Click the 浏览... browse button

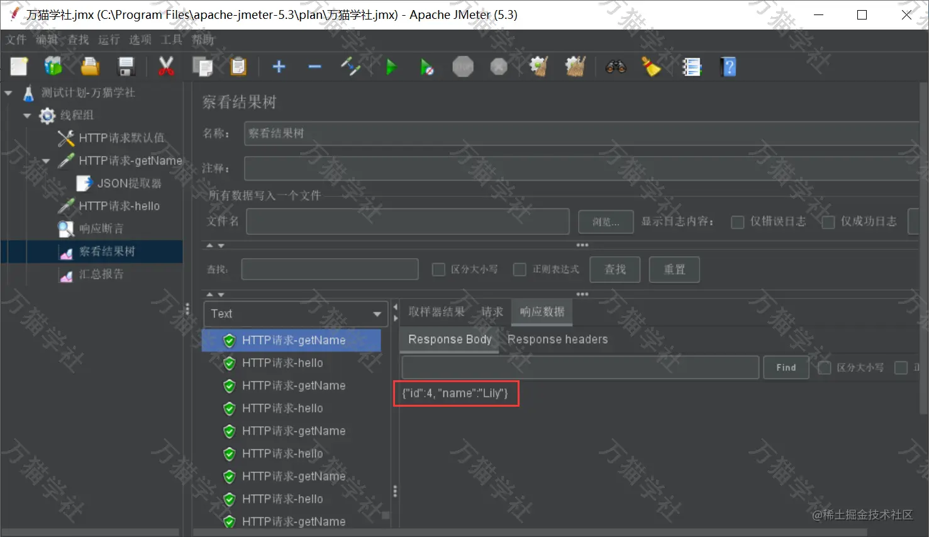(x=606, y=222)
